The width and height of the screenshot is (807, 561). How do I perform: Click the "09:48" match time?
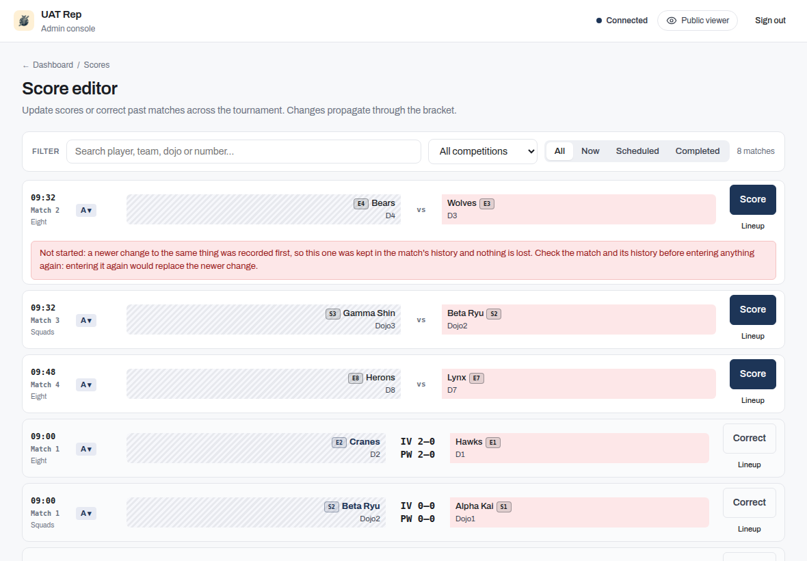(x=42, y=372)
